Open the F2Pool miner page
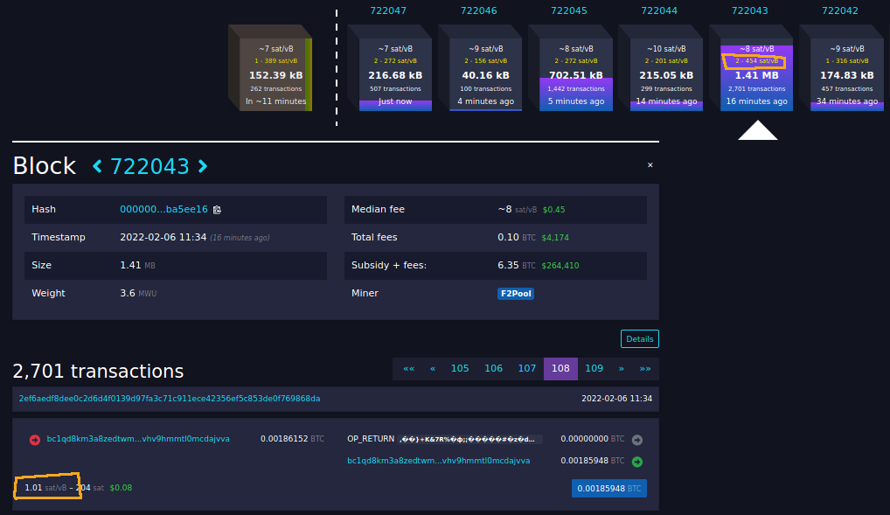 pos(515,293)
